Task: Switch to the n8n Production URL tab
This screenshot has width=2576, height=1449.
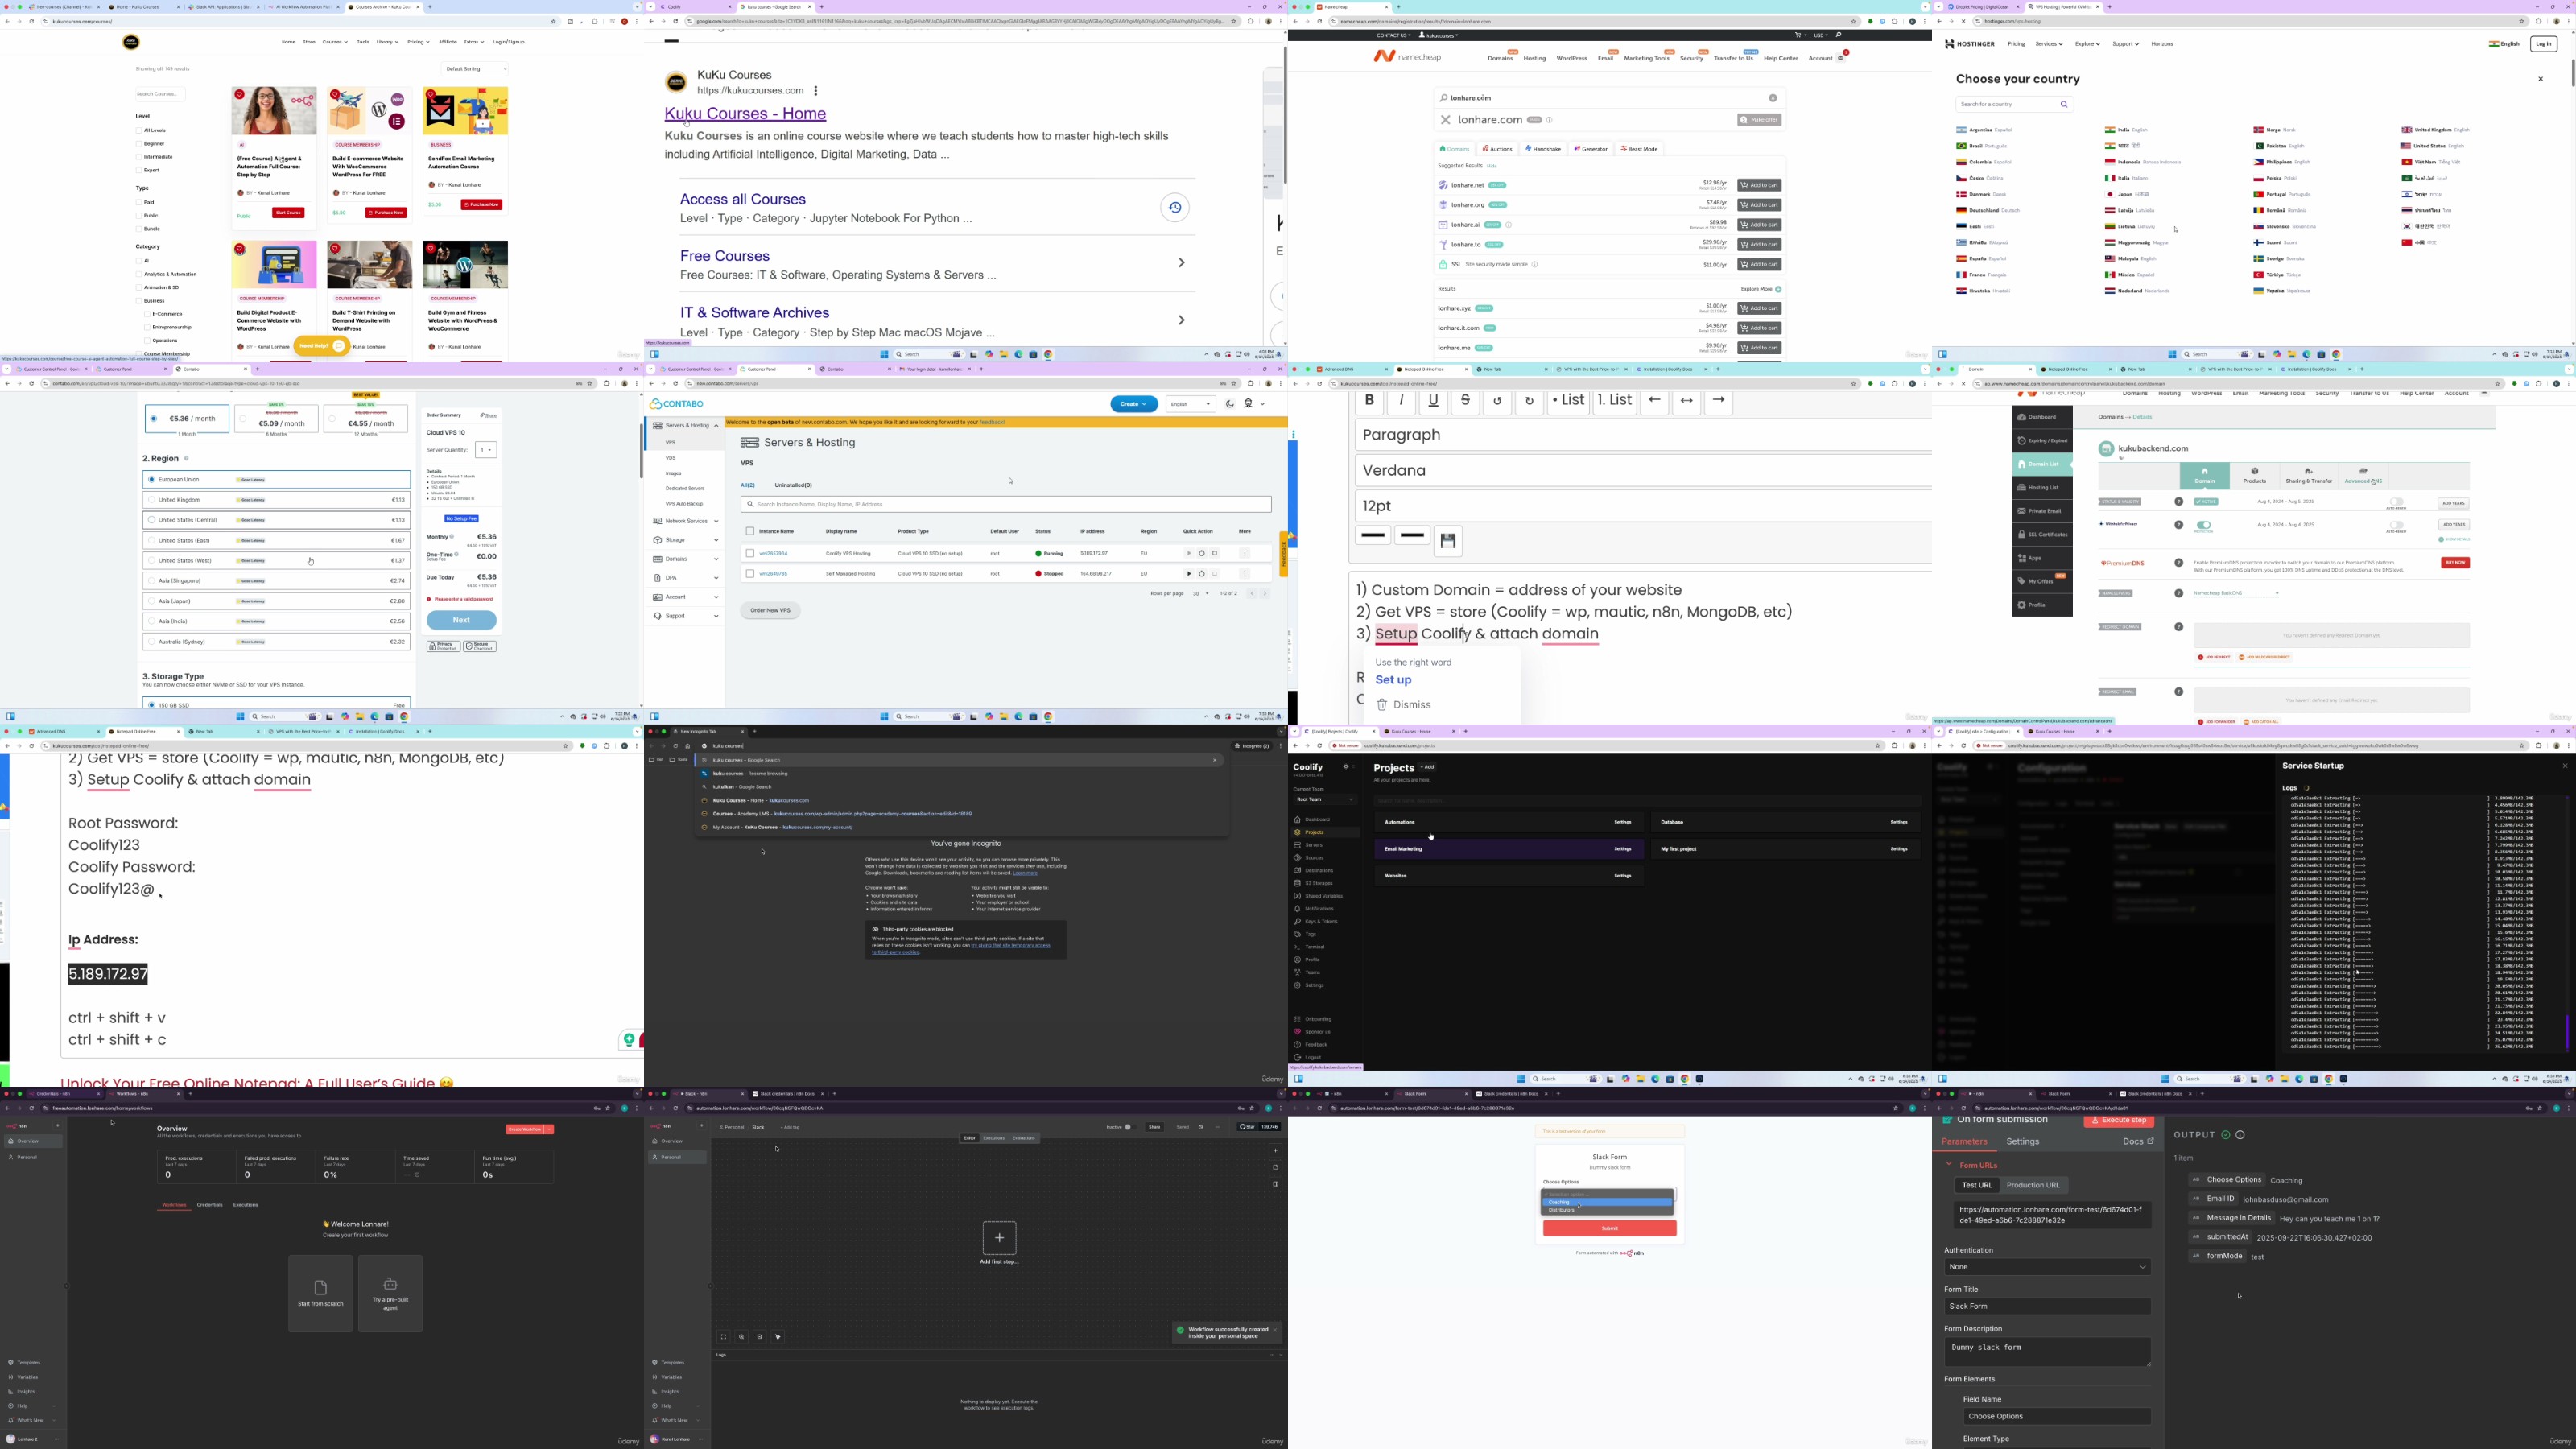Action: point(2033,1185)
